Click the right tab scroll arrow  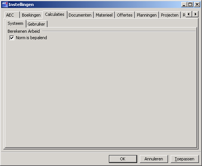(x=196, y=14)
